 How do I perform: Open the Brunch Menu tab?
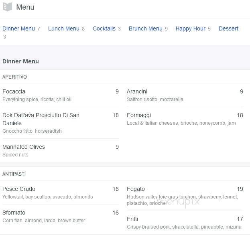pos(145,28)
